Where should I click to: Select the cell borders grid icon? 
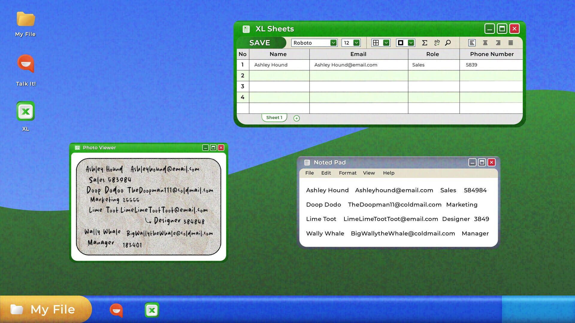[375, 43]
